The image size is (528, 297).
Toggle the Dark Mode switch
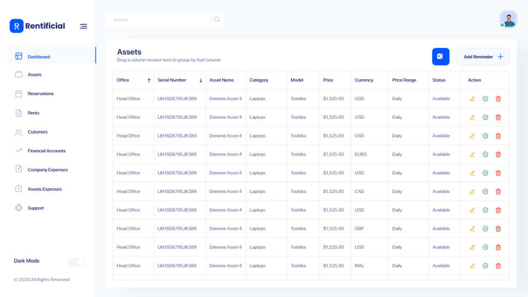[x=76, y=262]
